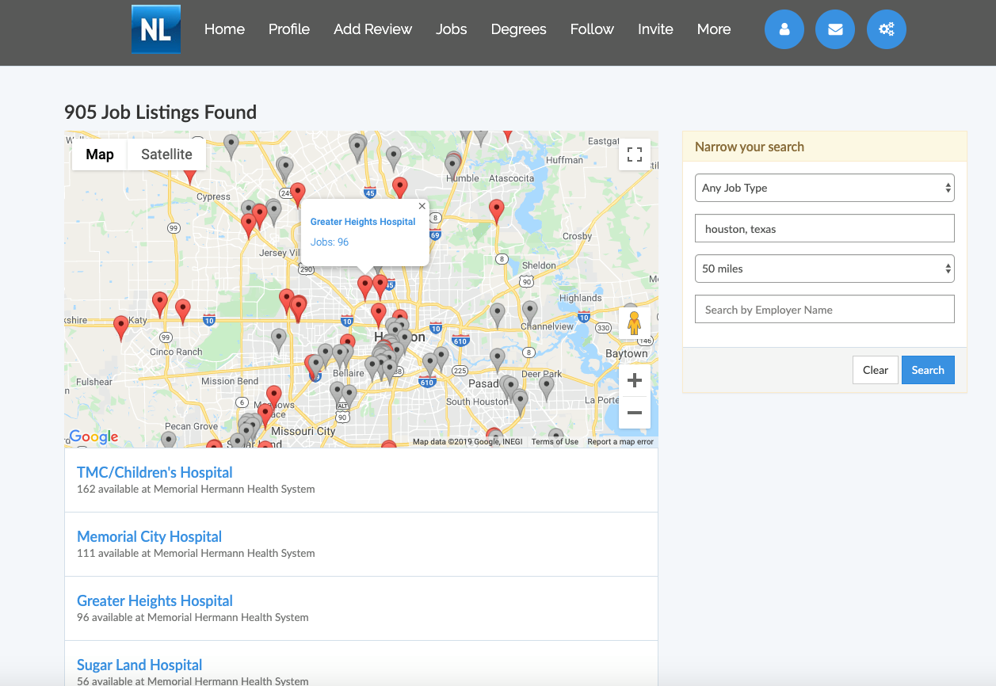
Task: Click the red map pin near Katy
Action: 160,304
